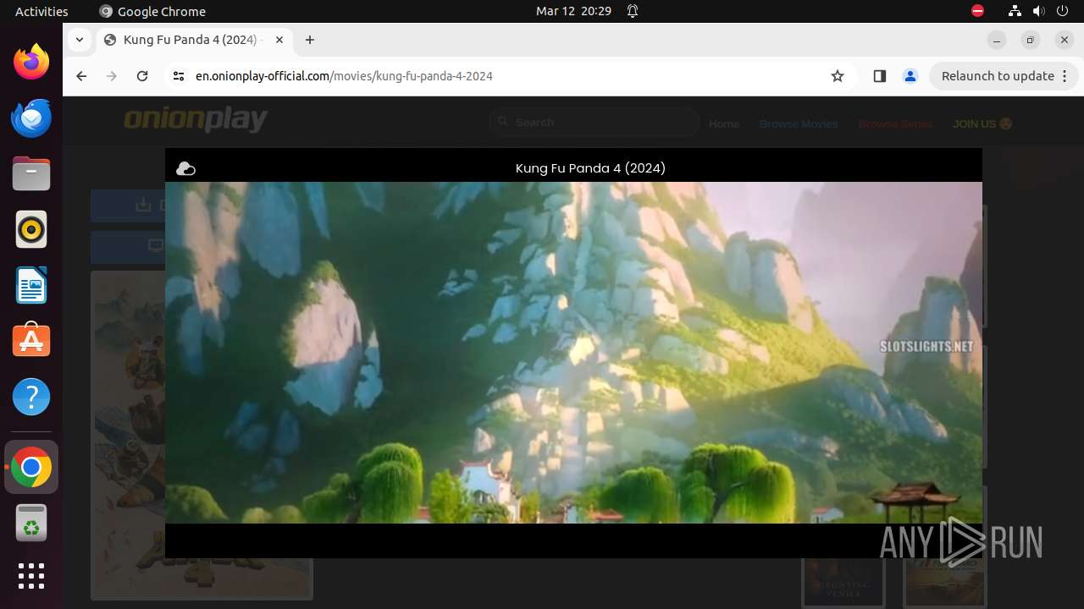Click the notification bell icon

click(x=633, y=11)
